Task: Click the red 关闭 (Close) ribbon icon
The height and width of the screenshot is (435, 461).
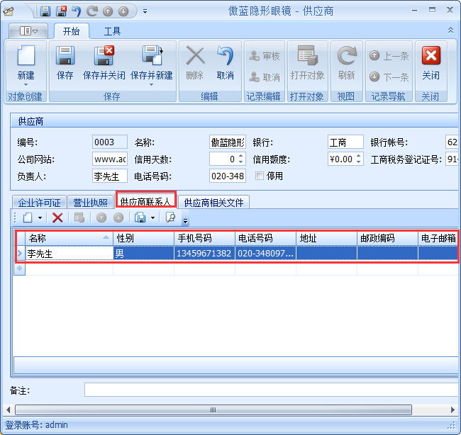Action: (431, 58)
